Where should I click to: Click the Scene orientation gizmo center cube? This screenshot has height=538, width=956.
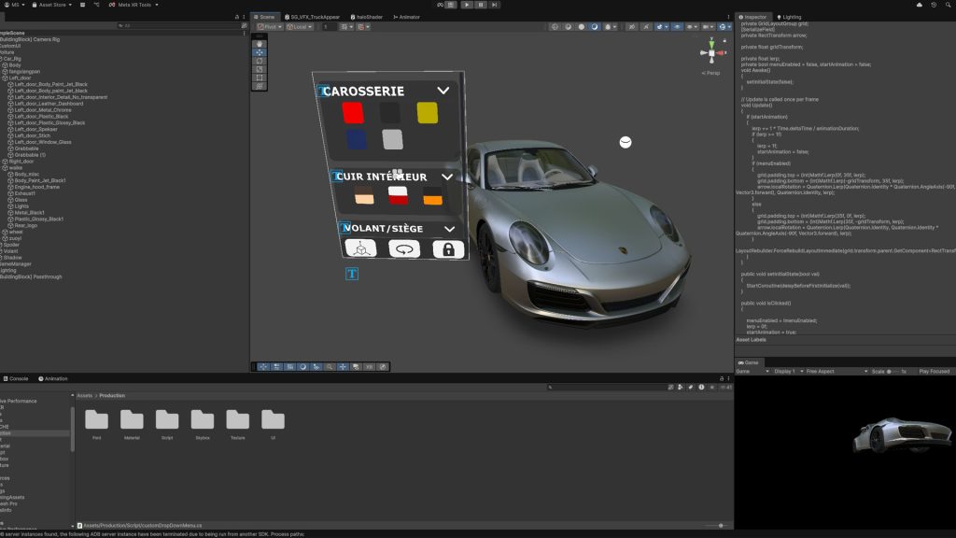pyautogui.click(x=711, y=53)
